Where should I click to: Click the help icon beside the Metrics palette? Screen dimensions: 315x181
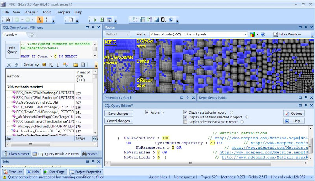click(263, 34)
